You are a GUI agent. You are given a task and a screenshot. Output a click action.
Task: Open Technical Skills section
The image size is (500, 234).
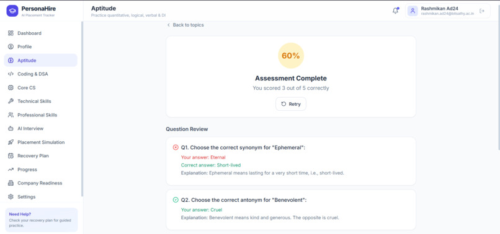point(40,102)
